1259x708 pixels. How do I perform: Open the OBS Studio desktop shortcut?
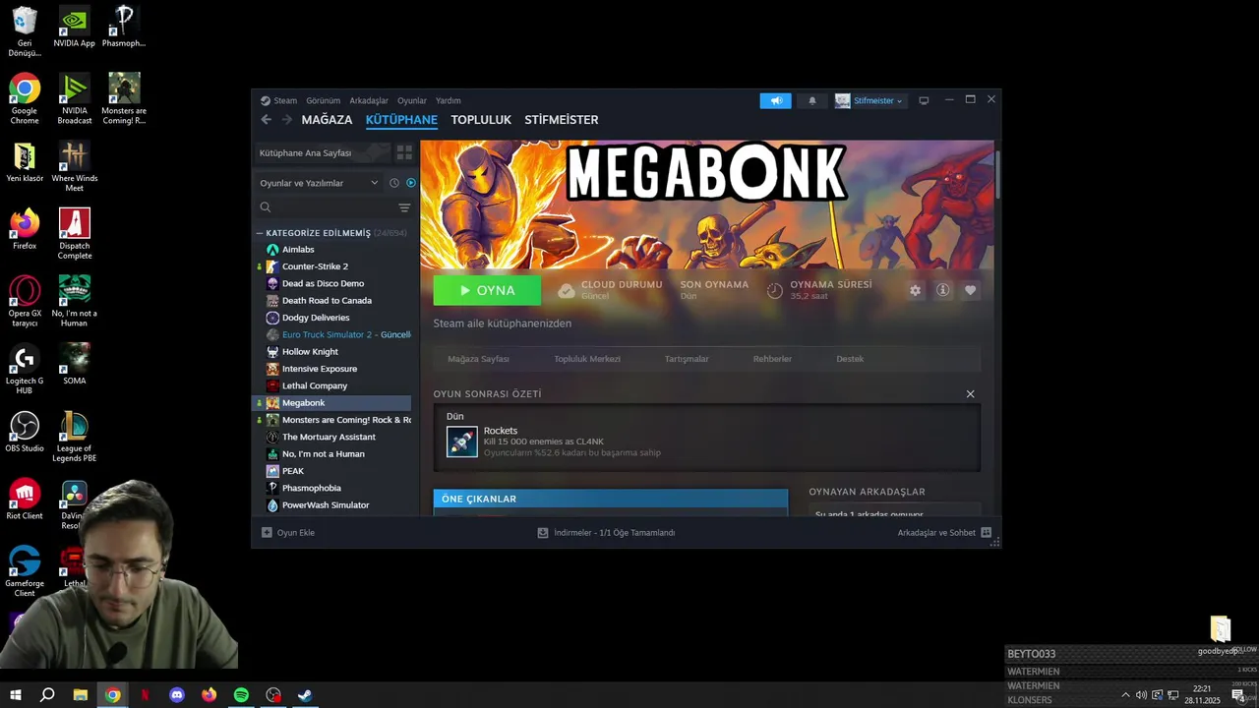(x=25, y=432)
